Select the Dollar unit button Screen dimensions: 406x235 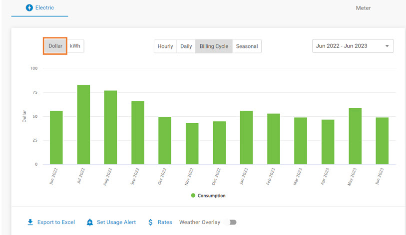tap(55, 46)
